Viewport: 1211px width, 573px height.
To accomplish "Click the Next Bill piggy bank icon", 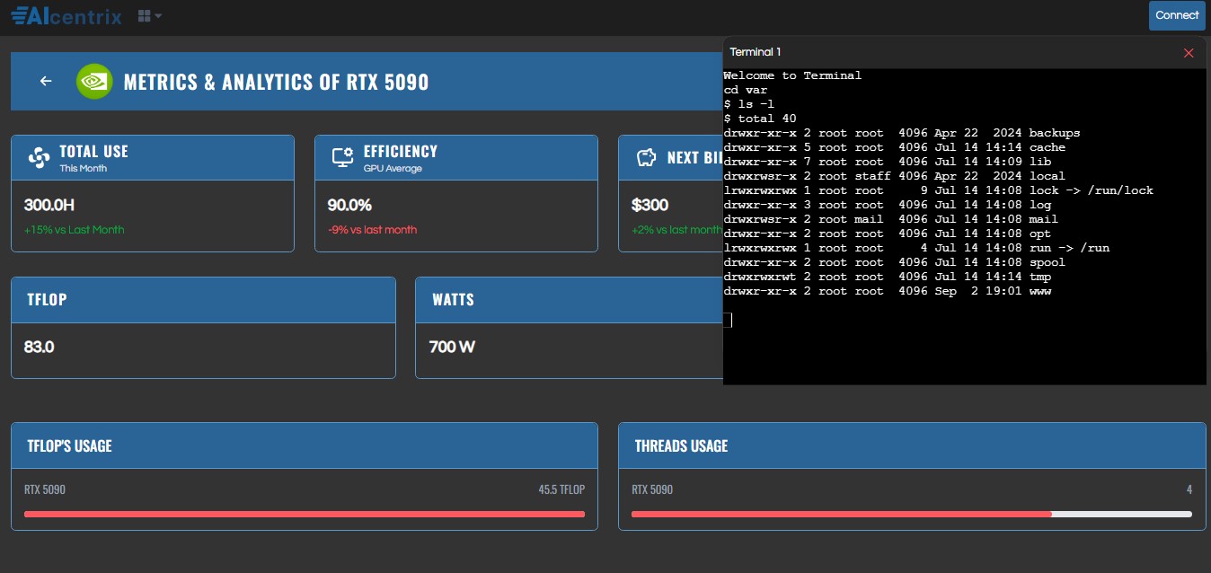I will [646, 158].
